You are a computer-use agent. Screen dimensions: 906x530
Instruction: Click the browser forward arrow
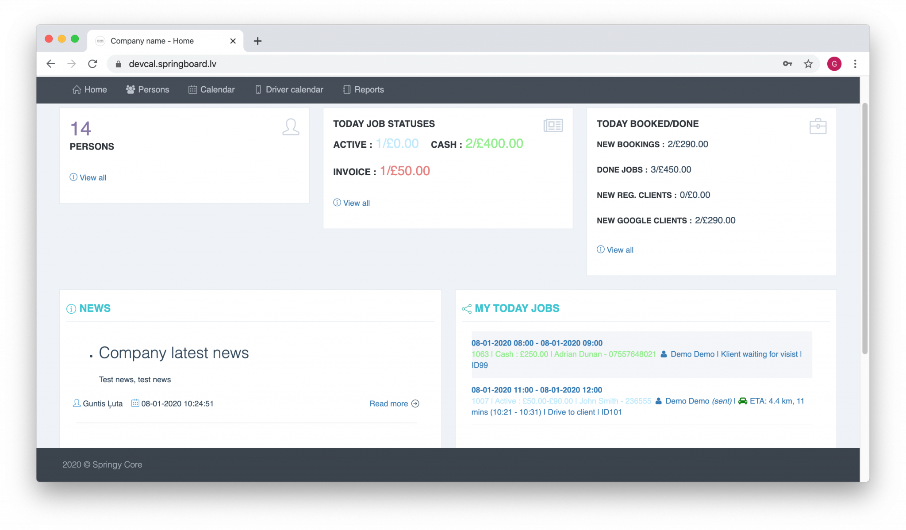coord(71,64)
